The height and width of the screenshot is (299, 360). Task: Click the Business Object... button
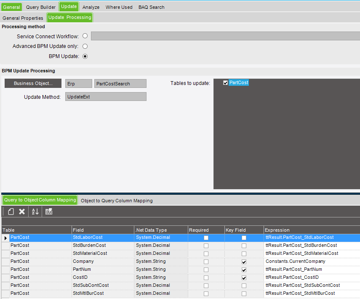coord(33,83)
